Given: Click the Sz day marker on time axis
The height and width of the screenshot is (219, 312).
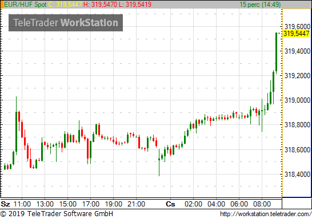Looking at the screenshot, I should [x=5, y=204].
